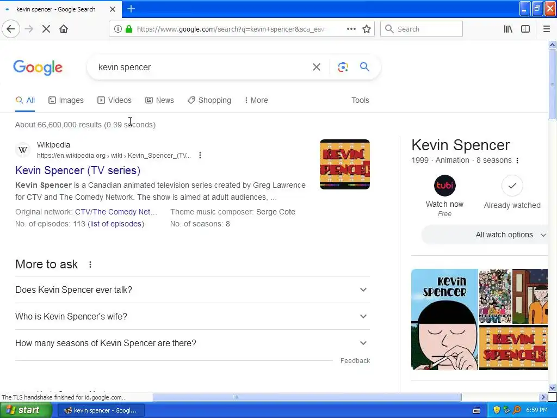This screenshot has width=557, height=418.
Task: Focus the Firefox Search box
Action: [422, 29]
